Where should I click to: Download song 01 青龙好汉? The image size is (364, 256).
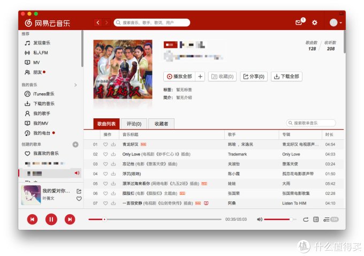(x=113, y=144)
